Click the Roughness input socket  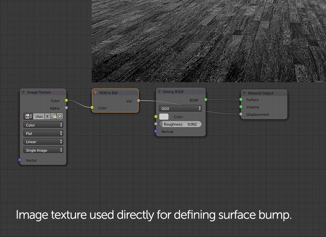pos(156,124)
